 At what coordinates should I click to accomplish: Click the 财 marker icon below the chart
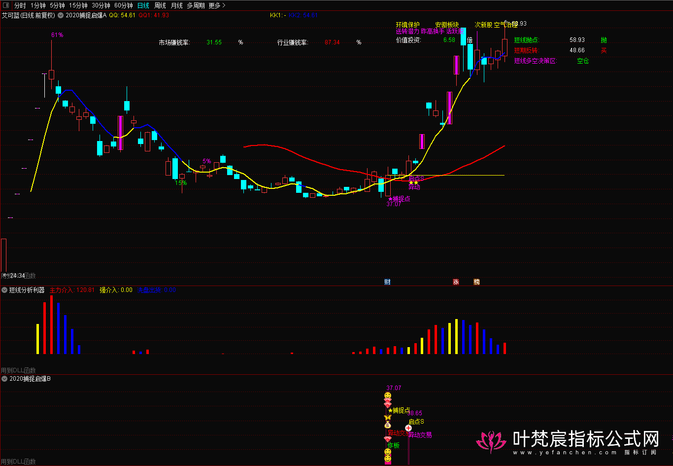pos(387,282)
